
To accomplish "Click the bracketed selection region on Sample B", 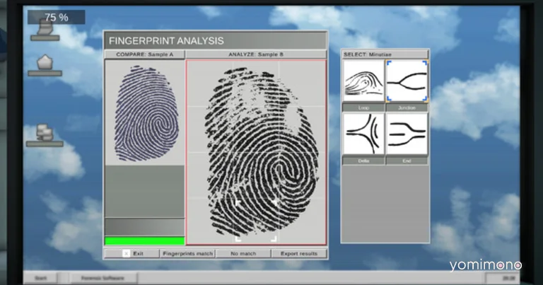I will click(256, 221).
